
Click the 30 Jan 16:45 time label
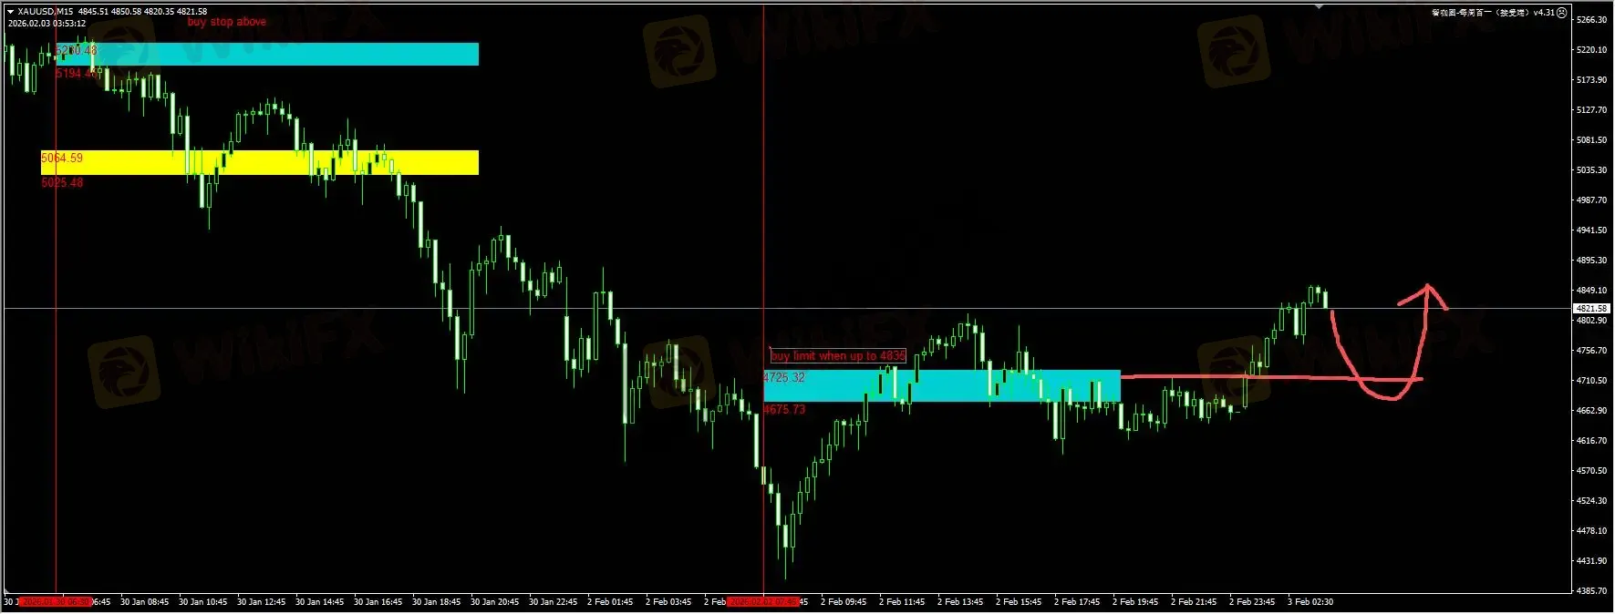tap(378, 602)
